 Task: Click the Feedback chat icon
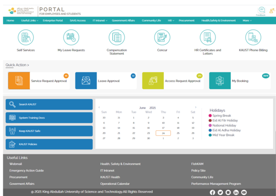[261, 10]
